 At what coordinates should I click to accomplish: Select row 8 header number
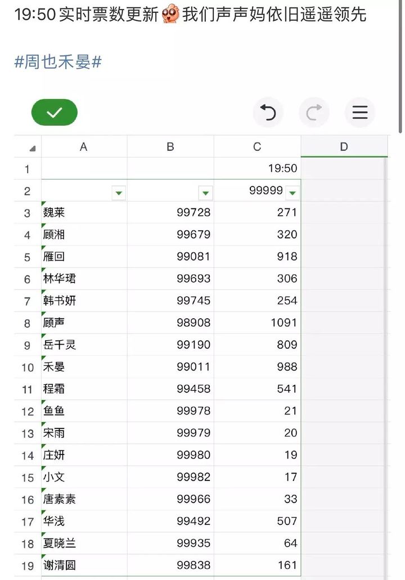28,323
